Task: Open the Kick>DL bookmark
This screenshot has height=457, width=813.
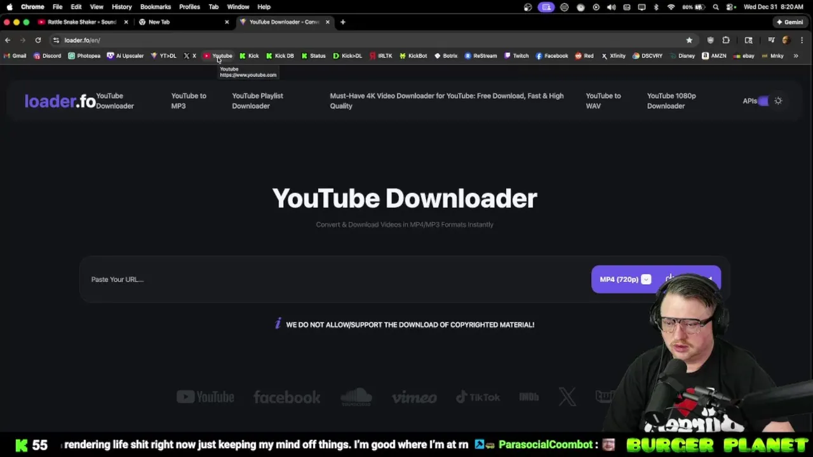Action: point(347,56)
